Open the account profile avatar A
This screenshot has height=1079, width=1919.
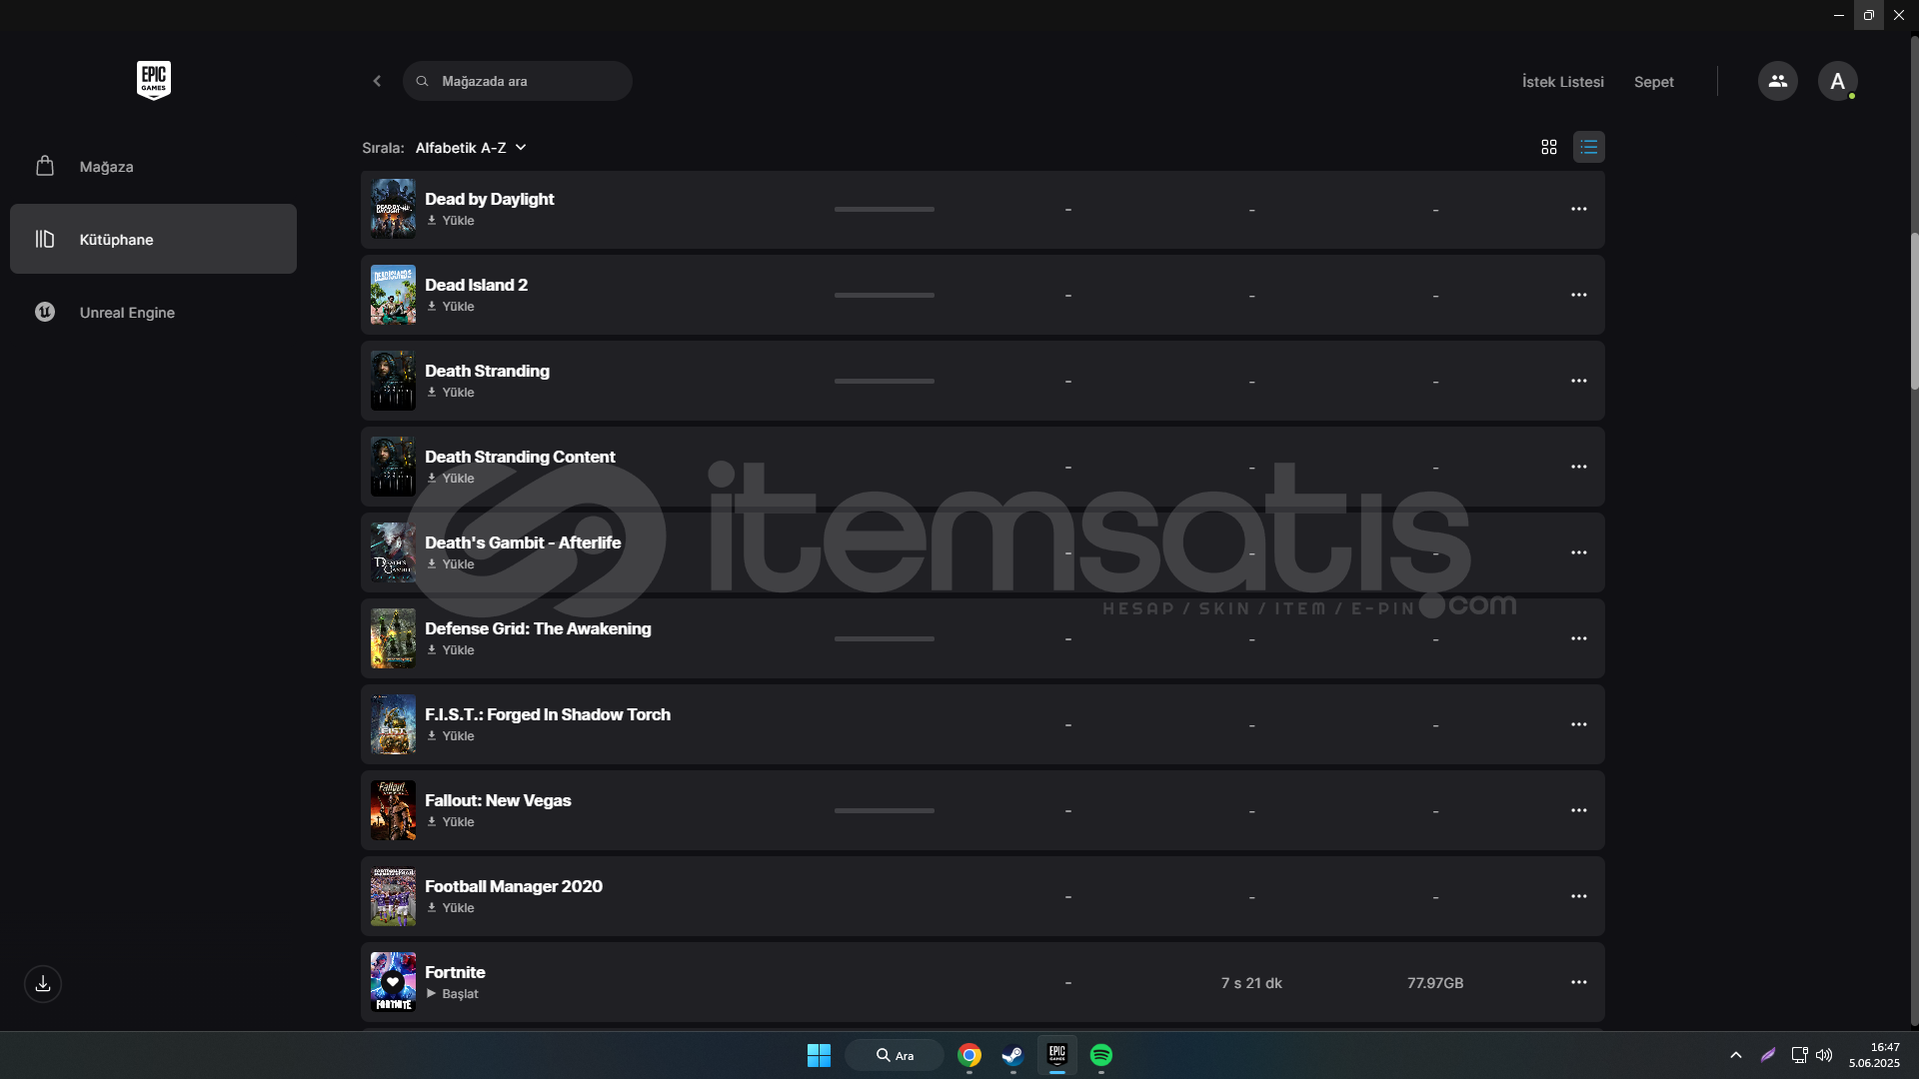click(x=1837, y=81)
